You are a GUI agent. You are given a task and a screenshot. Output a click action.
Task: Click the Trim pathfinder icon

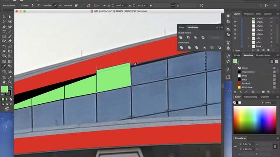(x=189, y=48)
